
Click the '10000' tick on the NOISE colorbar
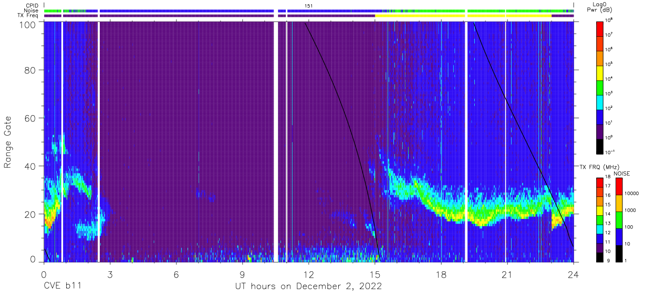point(631,194)
